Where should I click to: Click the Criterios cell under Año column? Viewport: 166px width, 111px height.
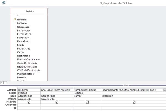coord(57,105)
